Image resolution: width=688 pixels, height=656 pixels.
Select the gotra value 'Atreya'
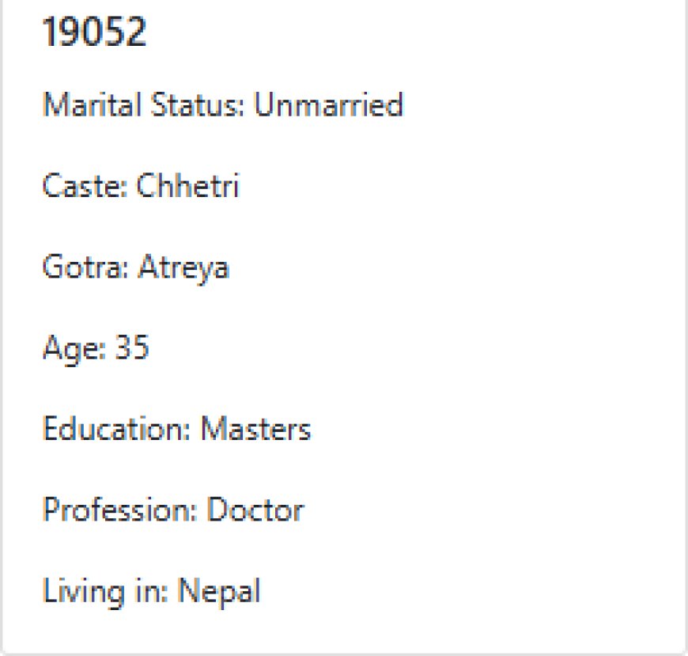click(x=183, y=268)
